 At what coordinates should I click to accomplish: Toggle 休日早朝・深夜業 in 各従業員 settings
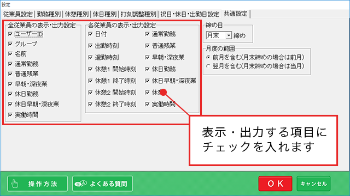(x=147, y=81)
